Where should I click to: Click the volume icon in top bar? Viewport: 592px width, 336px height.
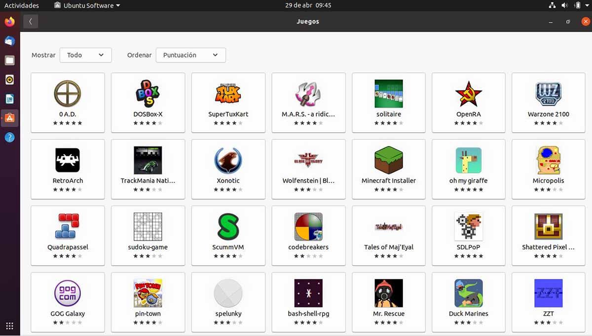(564, 5)
